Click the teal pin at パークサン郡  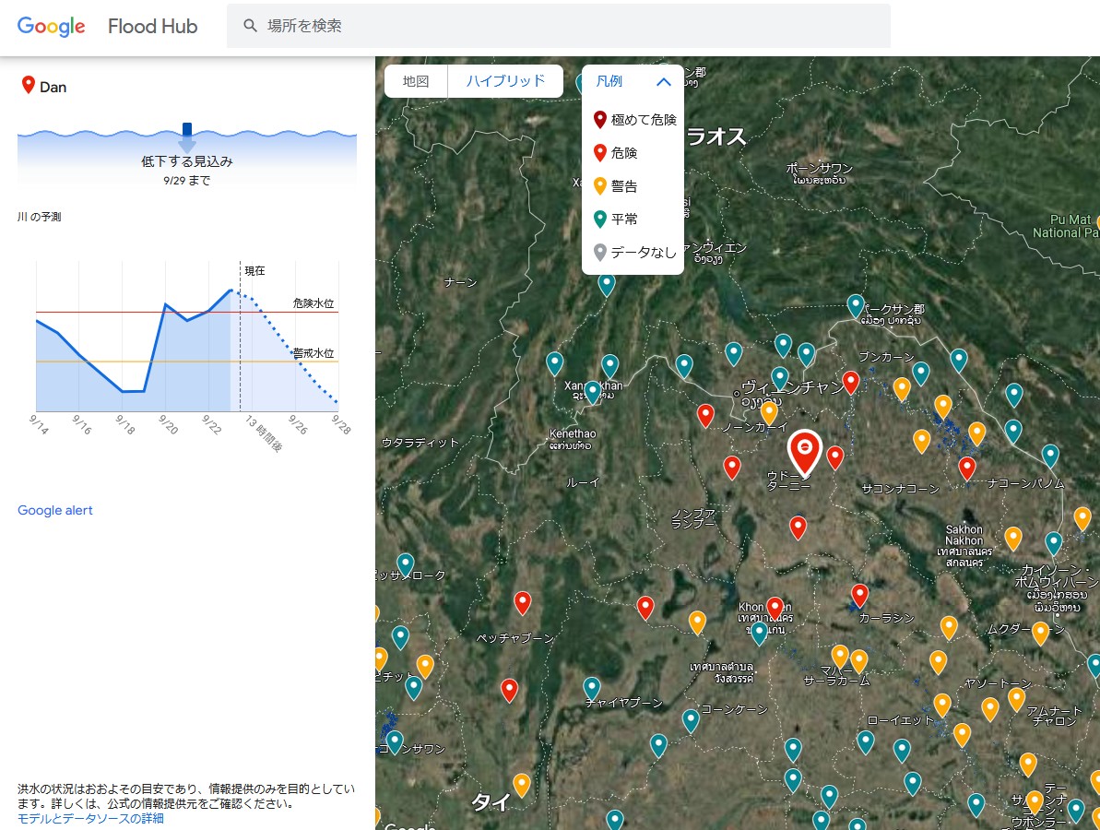(x=855, y=306)
